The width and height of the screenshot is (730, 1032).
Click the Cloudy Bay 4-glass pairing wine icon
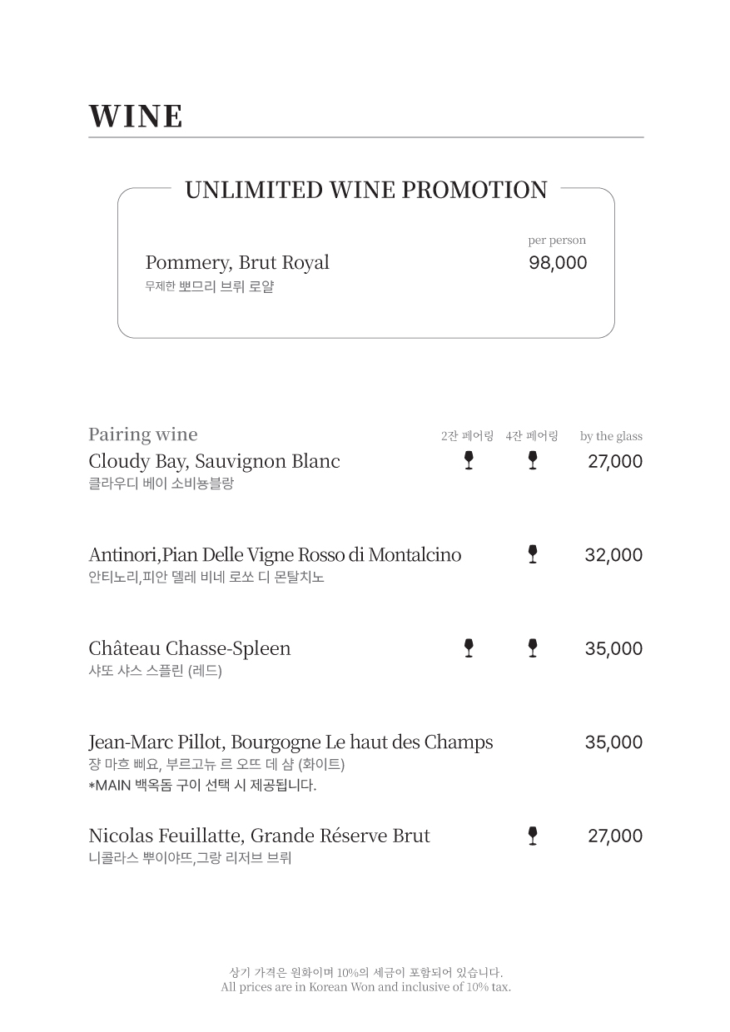pos(533,460)
